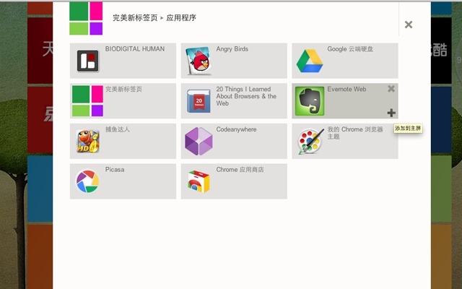
Task: Open the 20 Things book icon
Action: (x=199, y=101)
